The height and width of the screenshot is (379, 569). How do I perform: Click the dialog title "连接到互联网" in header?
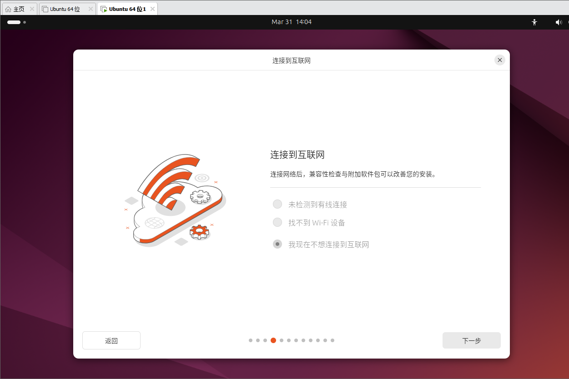tap(292, 60)
